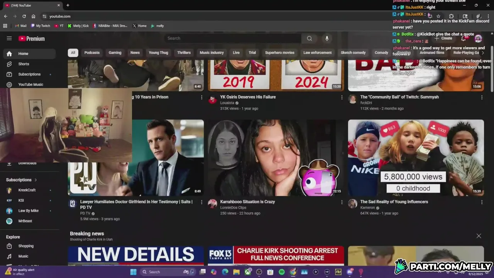
Task: Start voice search with the microphone icon
Action: (327, 38)
